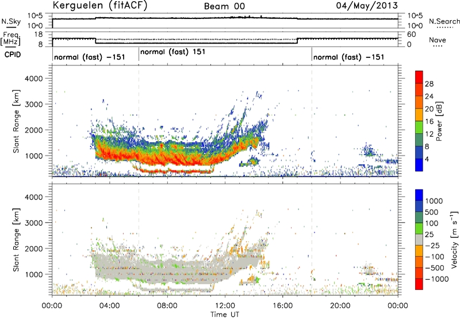Click the '4000' tick on power panel

coord(34,79)
